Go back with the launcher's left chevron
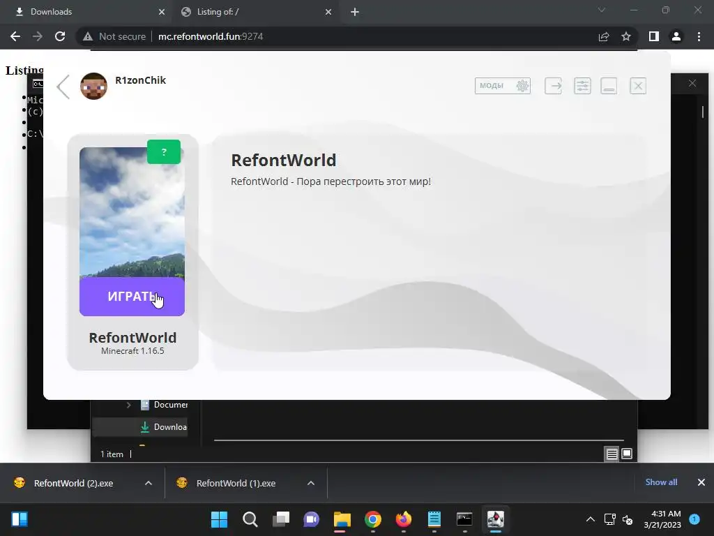 point(63,87)
